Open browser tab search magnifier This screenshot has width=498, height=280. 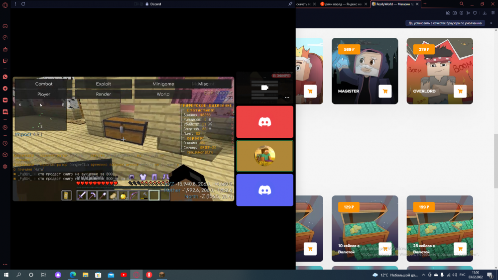(x=462, y=4)
